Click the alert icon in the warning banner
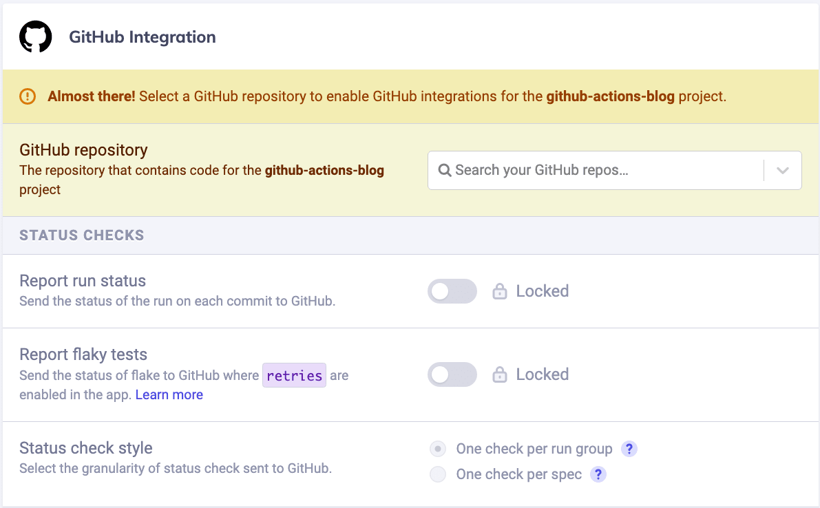The width and height of the screenshot is (820, 508). [28, 96]
